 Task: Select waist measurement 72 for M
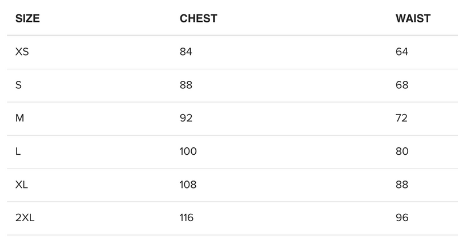tap(402, 119)
